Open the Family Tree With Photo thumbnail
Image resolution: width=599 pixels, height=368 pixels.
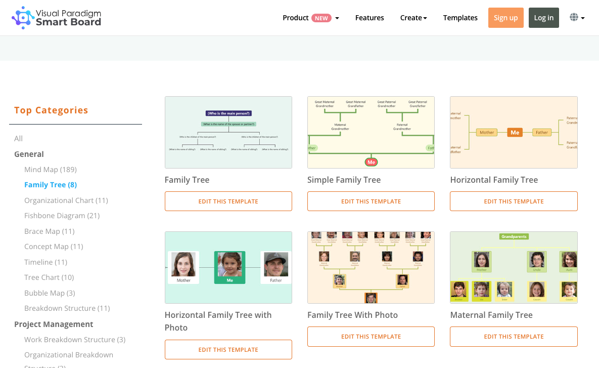(x=371, y=267)
